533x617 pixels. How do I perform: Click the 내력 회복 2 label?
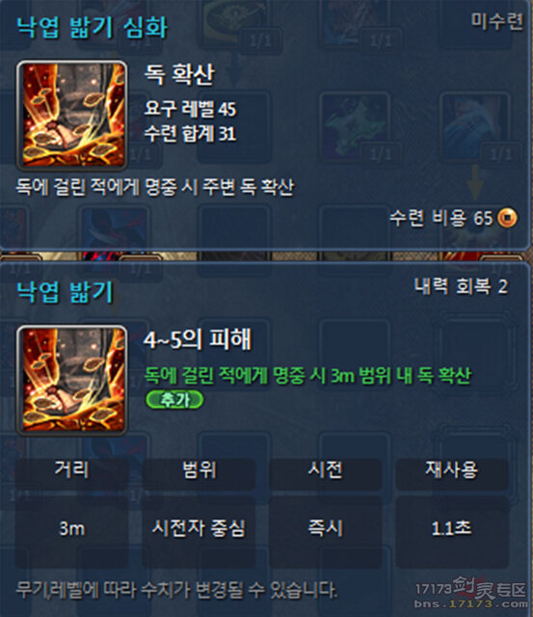pos(461,286)
